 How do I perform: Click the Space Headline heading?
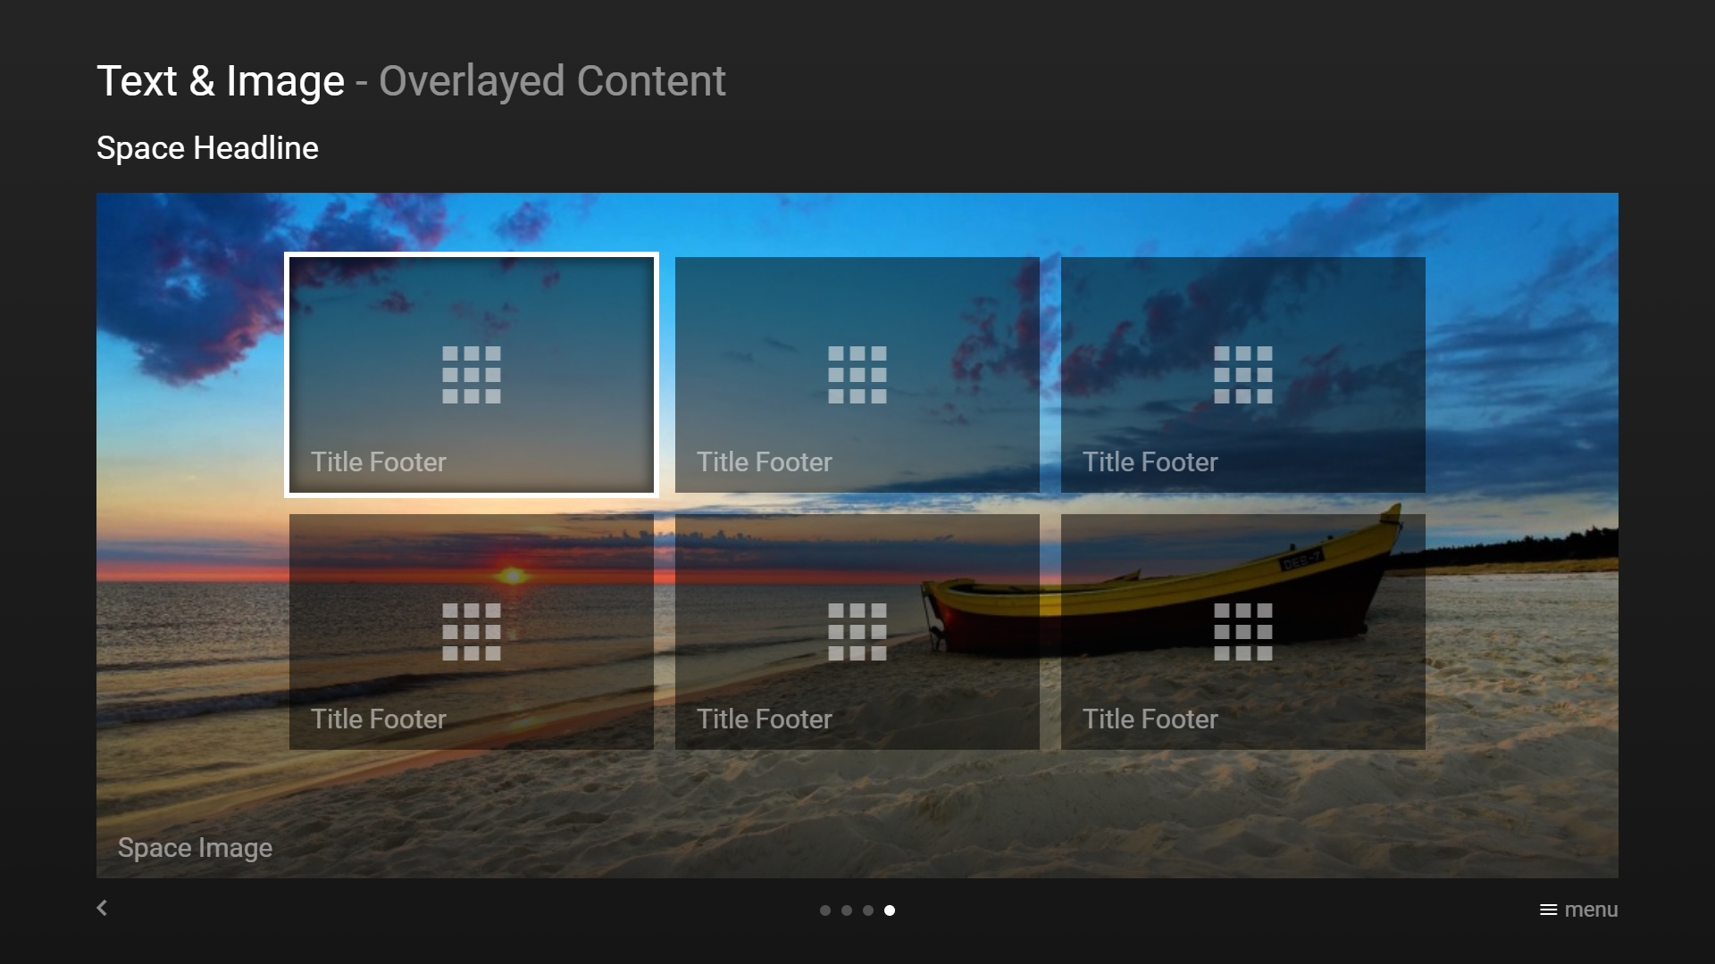207,148
